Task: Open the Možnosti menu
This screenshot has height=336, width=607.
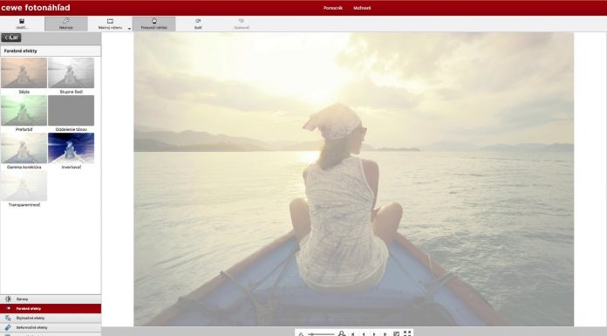Action: 362,8
